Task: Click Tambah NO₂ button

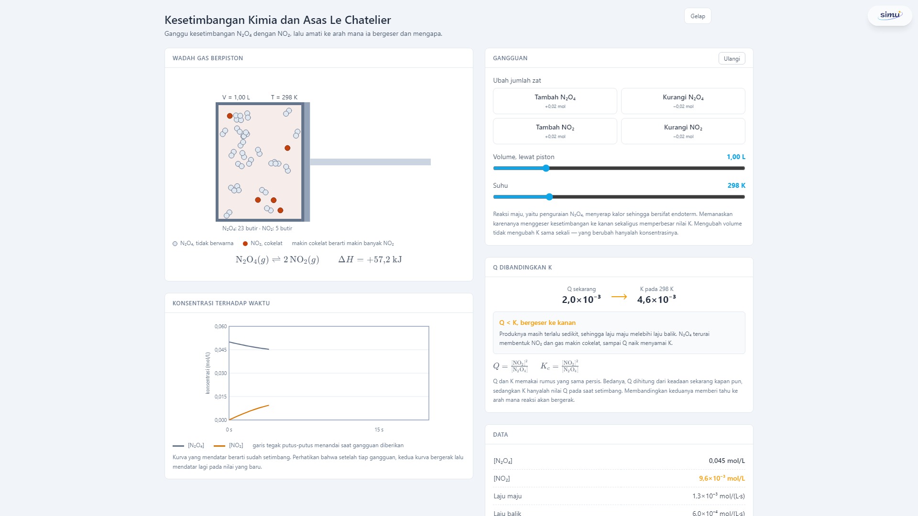Action: (555, 131)
